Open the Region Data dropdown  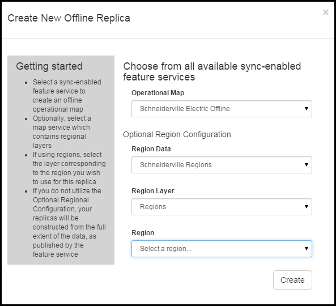[222, 165]
